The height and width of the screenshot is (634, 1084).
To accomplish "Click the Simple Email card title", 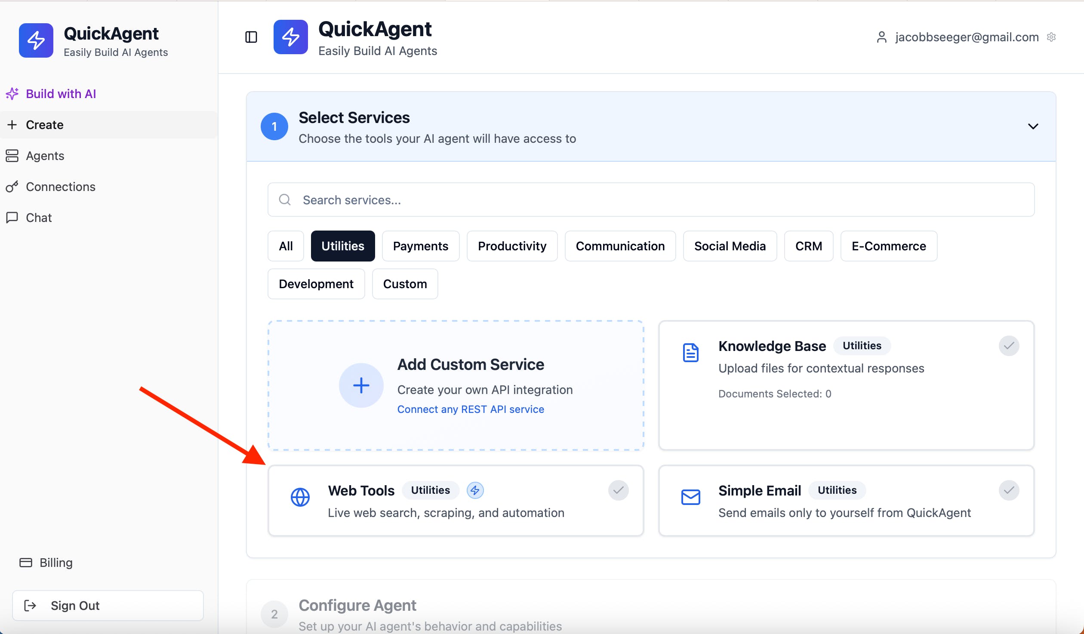I will click(760, 490).
